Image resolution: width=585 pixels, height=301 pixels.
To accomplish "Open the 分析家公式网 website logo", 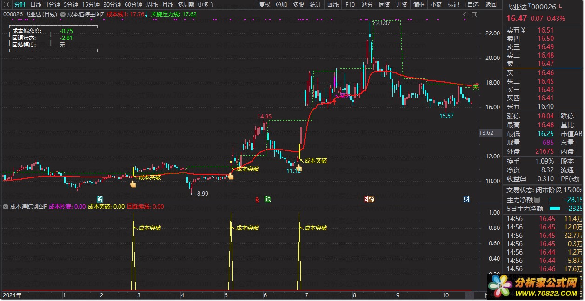I will 535,286.
